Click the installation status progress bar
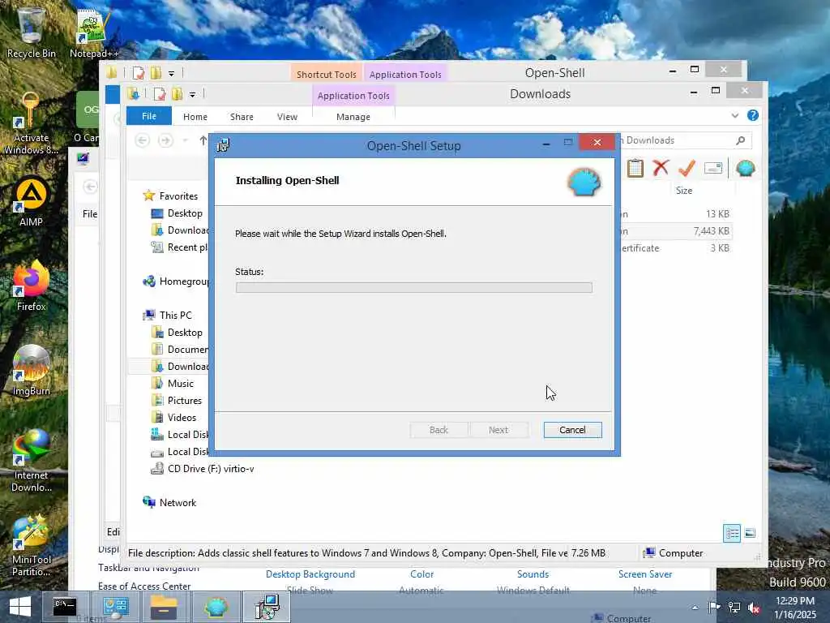Image resolution: width=830 pixels, height=623 pixels. tap(413, 288)
